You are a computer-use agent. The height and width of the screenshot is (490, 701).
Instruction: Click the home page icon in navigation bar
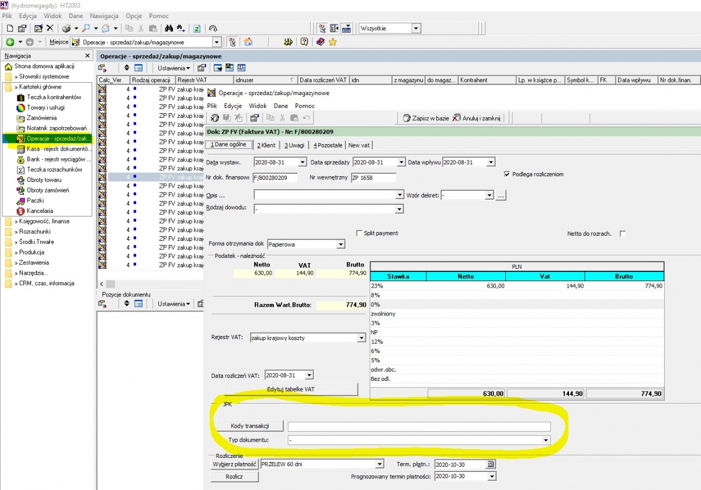pyautogui.click(x=248, y=42)
